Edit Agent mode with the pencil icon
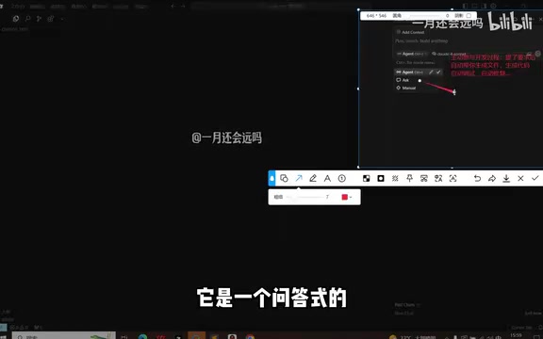543x339 pixels. [x=431, y=72]
